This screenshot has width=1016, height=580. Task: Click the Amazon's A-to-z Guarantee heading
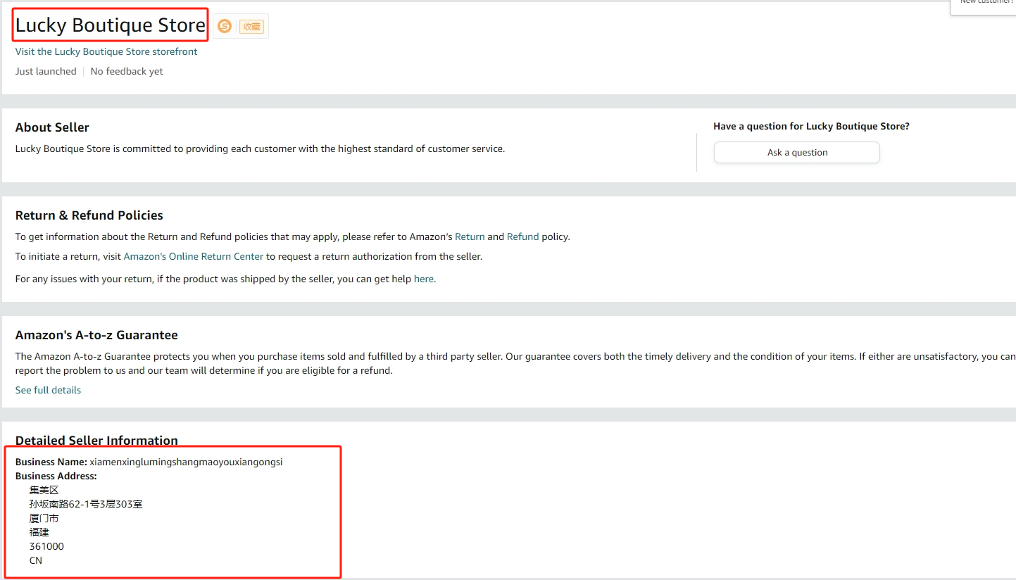96,335
